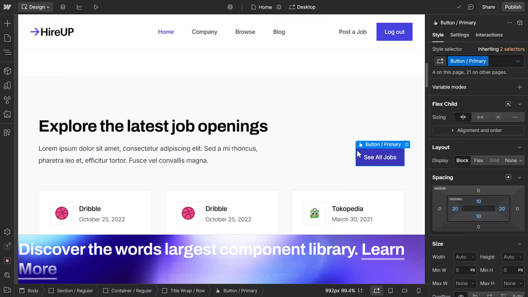Viewport: 528px width, 297px height.
Task: Choose the grow sizing option for flex child
Action: [480, 117]
